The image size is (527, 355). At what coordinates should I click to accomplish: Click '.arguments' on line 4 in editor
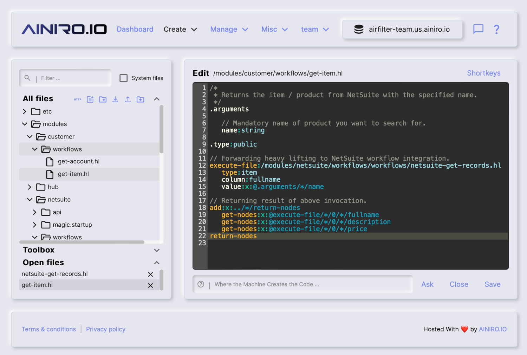pos(229,109)
